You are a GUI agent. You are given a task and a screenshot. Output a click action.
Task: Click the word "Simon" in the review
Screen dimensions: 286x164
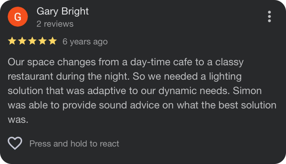point(247,91)
